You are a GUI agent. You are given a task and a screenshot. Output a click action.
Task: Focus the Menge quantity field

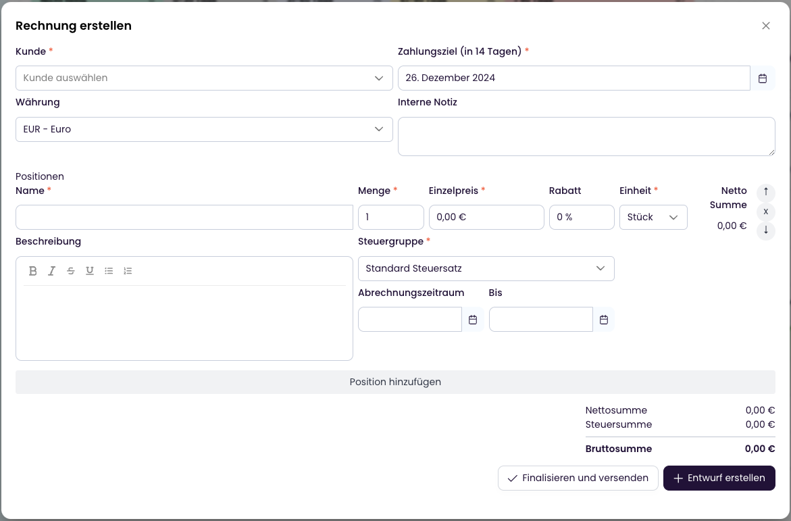pyautogui.click(x=391, y=217)
